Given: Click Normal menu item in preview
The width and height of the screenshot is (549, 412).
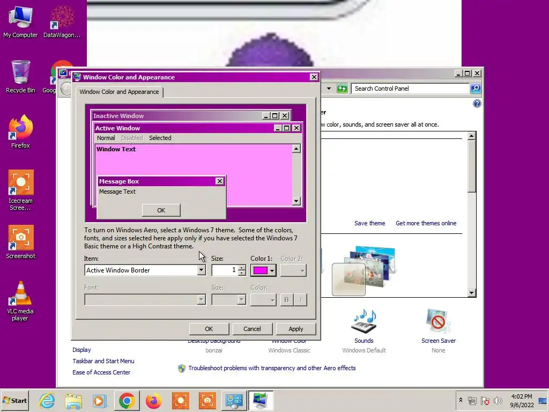Looking at the screenshot, I should point(106,138).
